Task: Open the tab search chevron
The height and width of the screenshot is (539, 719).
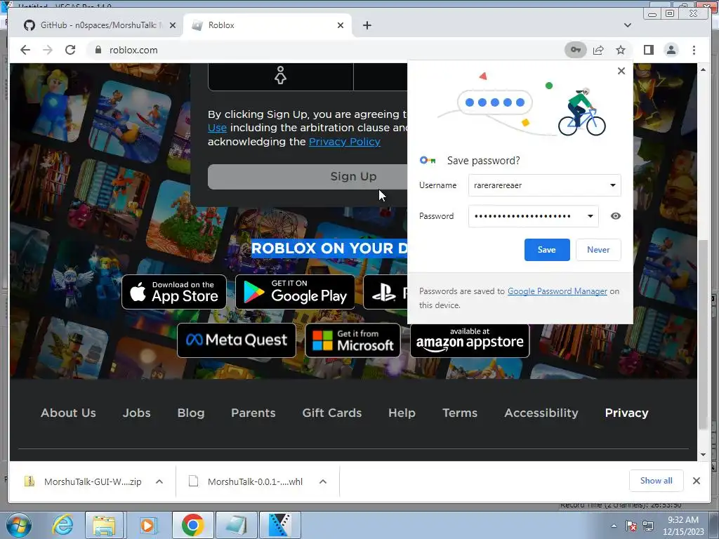Action: 628,25
